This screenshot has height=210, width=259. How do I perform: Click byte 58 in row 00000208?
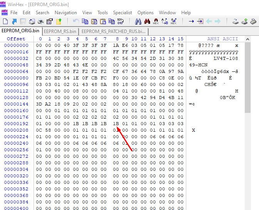pos(48,130)
